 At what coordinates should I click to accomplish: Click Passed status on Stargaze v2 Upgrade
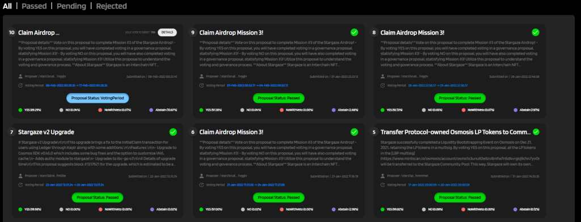[98, 197]
